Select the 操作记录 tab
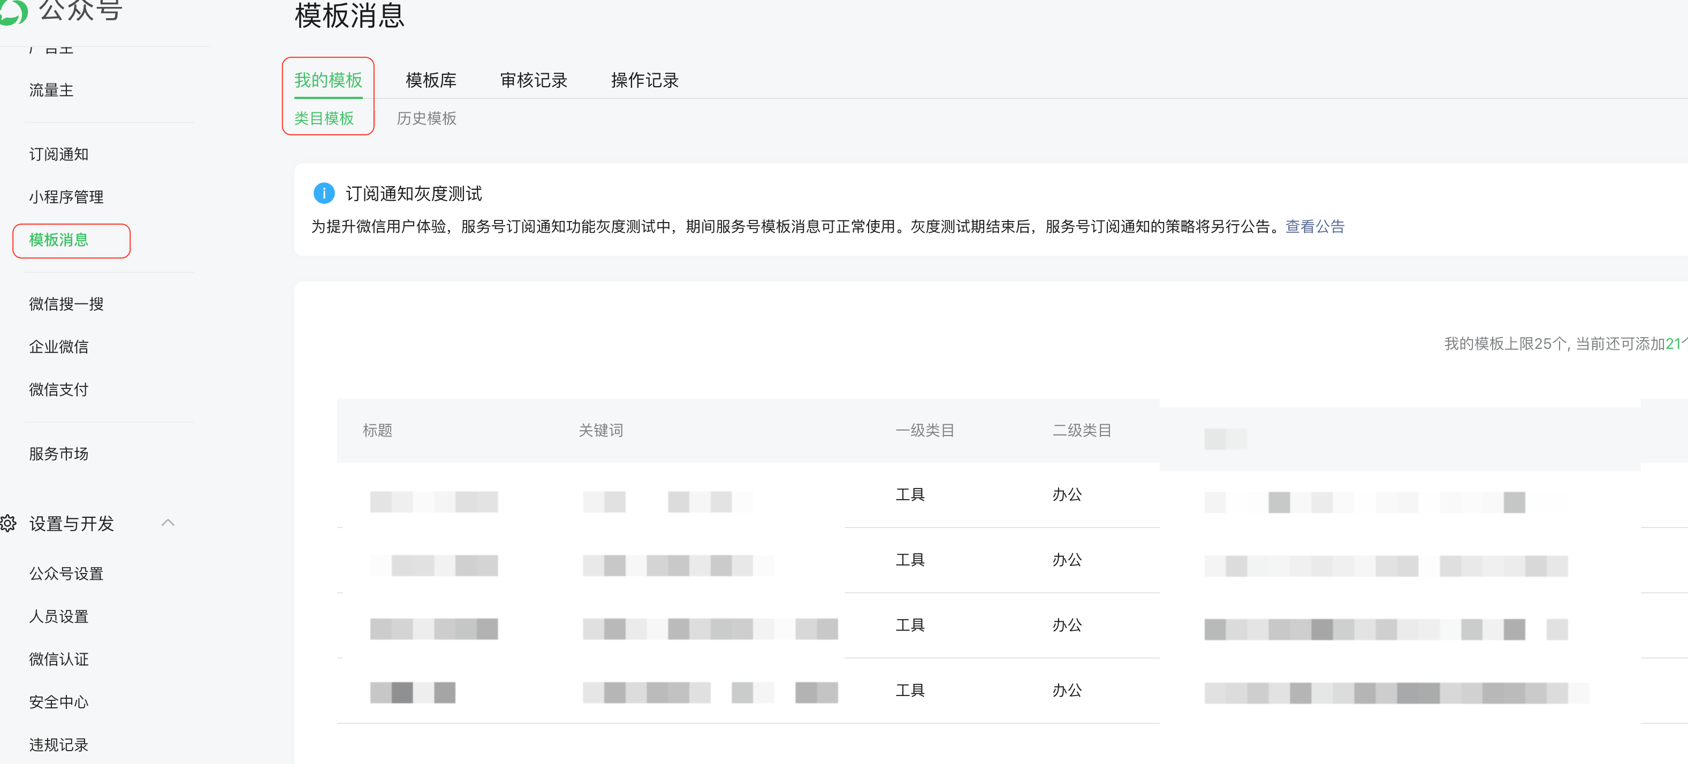The height and width of the screenshot is (764, 1688). [644, 81]
